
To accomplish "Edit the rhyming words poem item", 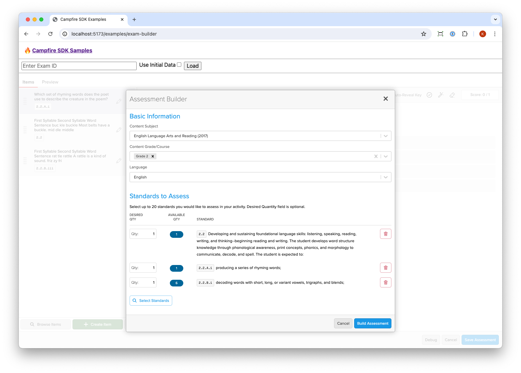I will coord(119,101).
